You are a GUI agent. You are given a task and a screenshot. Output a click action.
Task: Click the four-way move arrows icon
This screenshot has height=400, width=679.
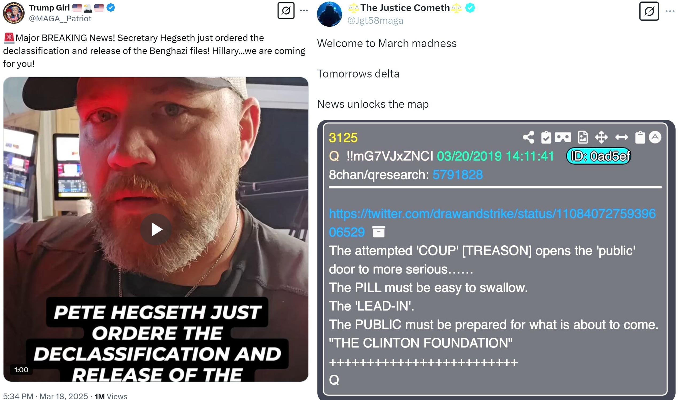click(x=602, y=137)
